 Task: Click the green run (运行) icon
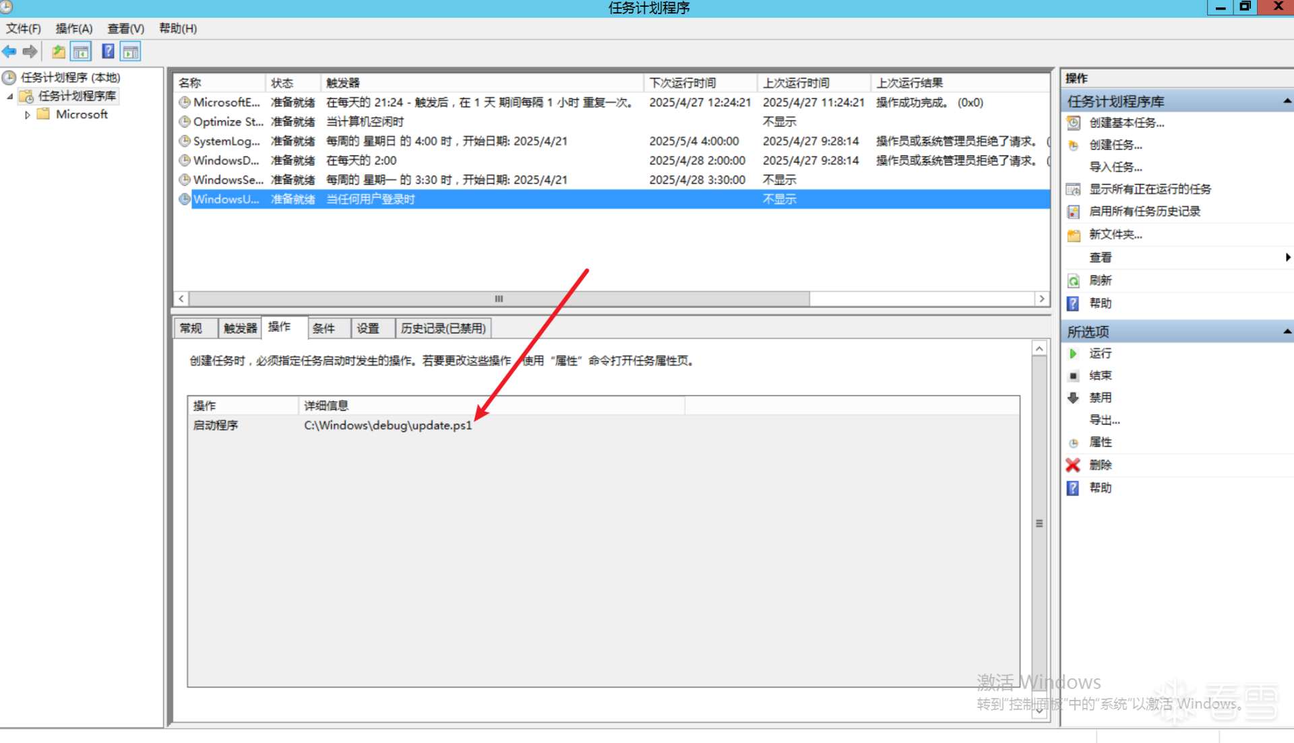1073,354
